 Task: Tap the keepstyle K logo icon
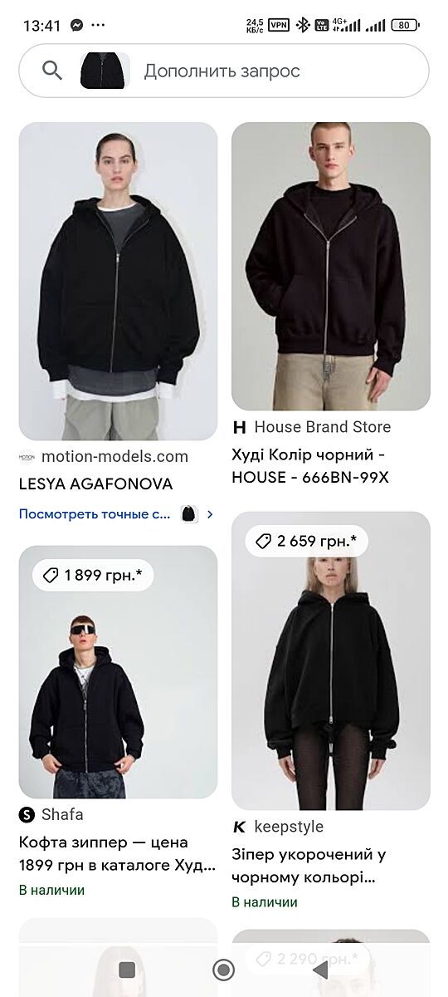[x=240, y=827]
